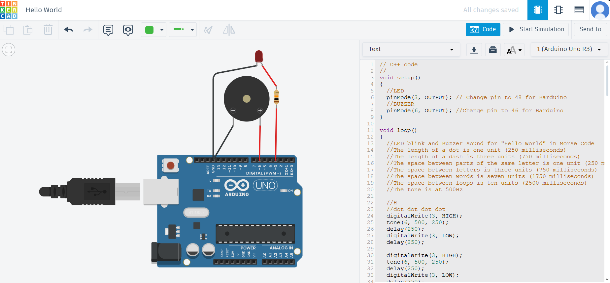
Task: Undo the last action
Action: point(69,30)
